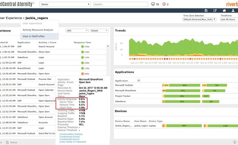Screen dimensions: 238x145
Task: Expand the User Experience breadcrumb arrow
Action: 24,18
